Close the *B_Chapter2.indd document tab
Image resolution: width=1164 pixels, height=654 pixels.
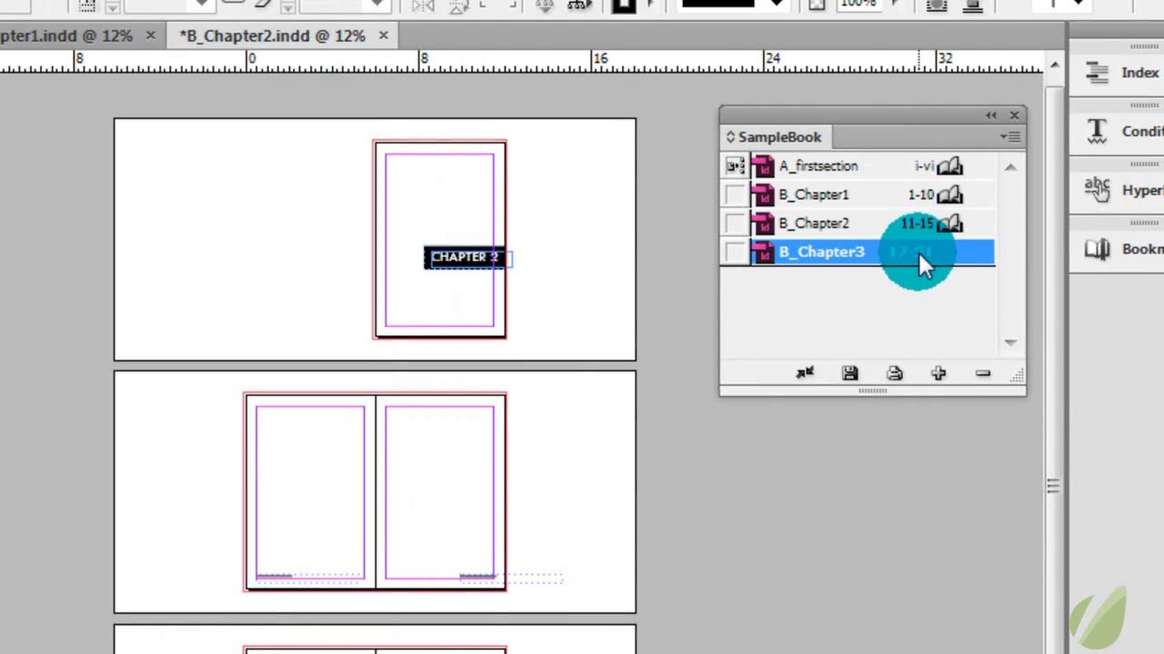[383, 36]
